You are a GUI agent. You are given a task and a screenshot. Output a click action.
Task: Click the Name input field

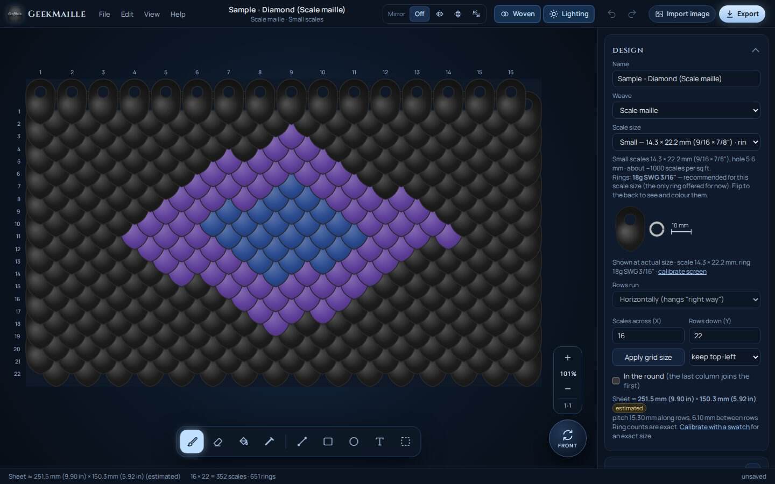[x=686, y=79]
